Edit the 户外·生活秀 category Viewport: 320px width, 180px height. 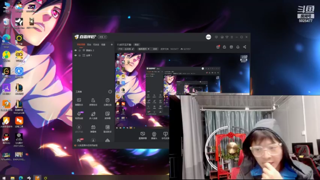(x=126, y=49)
